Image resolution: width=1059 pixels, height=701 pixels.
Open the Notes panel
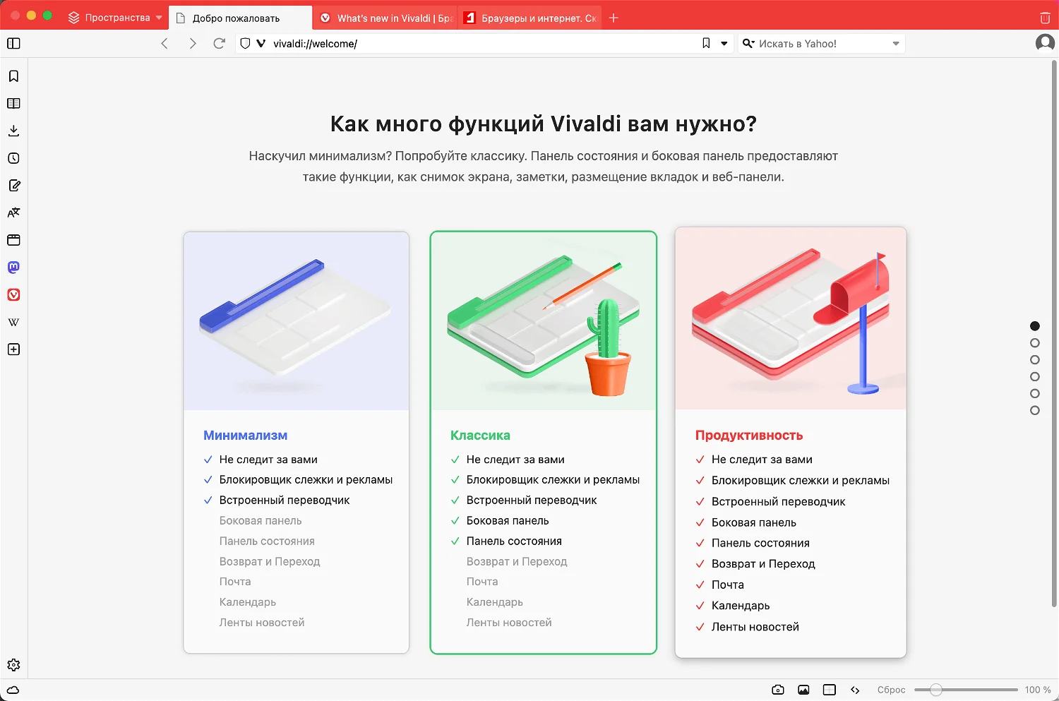tap(13, 186)
